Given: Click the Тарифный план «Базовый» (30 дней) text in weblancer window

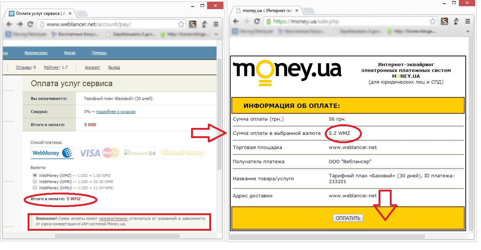Looking at the screenshot, I should pos(118,98).
